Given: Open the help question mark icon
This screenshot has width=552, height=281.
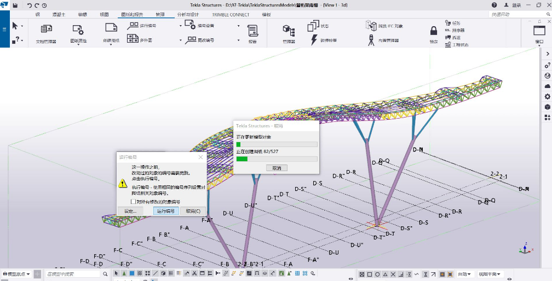Looking at the screenshot, I should coord(495,5).
